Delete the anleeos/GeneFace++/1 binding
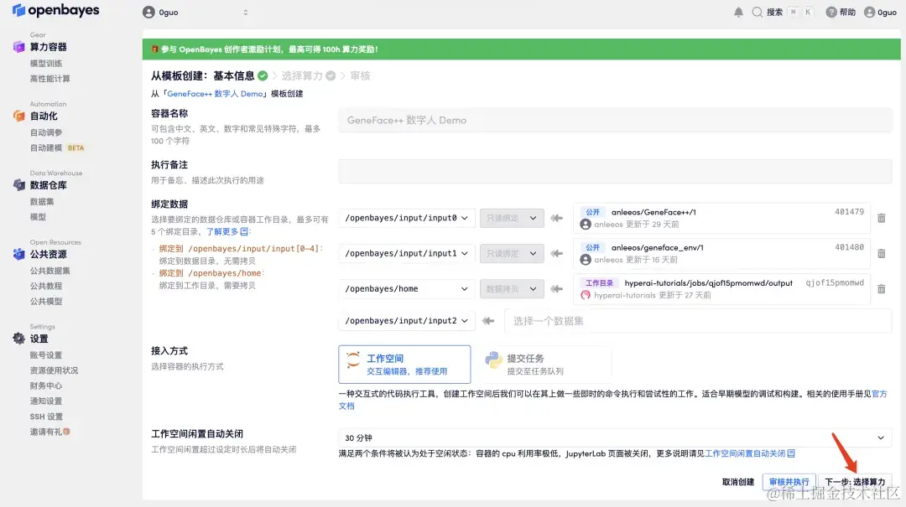Viewport: 906px width, 507px height. (x=881, y=218)
